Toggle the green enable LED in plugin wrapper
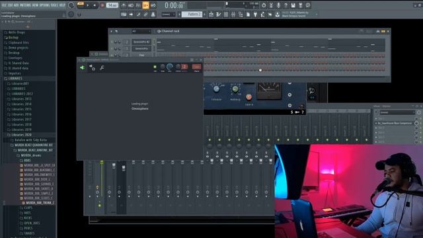The width and height of the screenshot is (423, 238). coord(155,67)
